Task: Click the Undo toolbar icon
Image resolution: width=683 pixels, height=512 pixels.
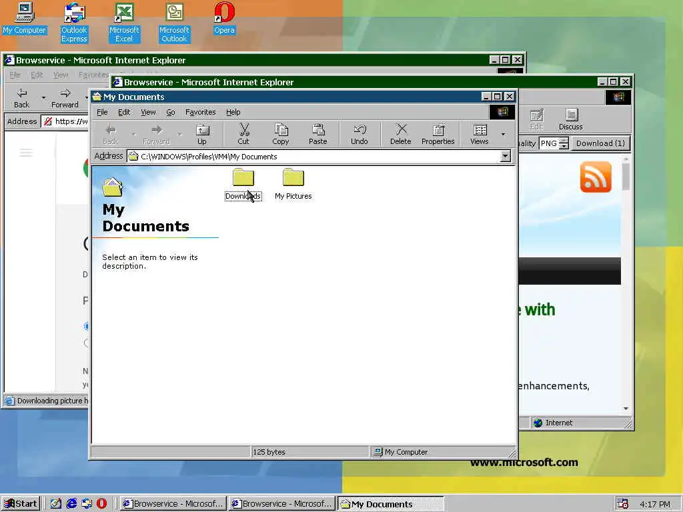Action: point(360,134)
